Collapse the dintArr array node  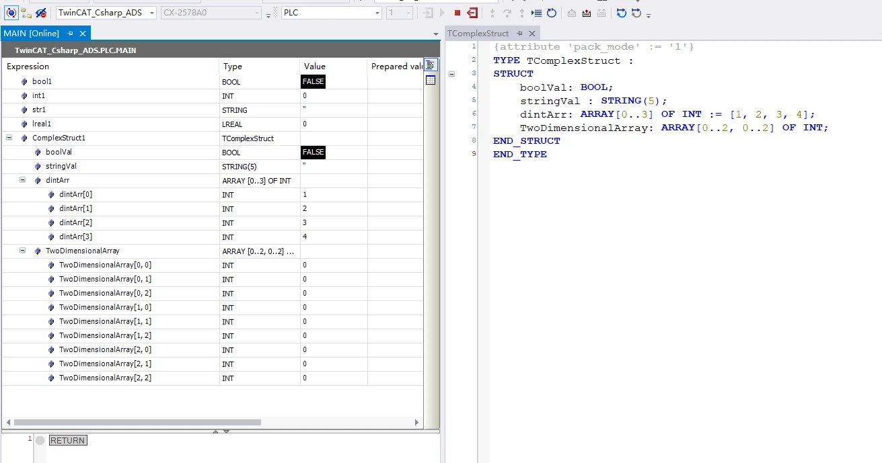pos(22,180)
